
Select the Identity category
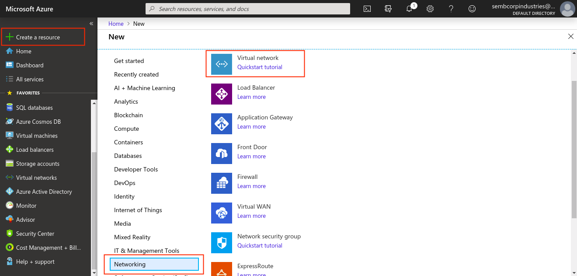[124, 196]
